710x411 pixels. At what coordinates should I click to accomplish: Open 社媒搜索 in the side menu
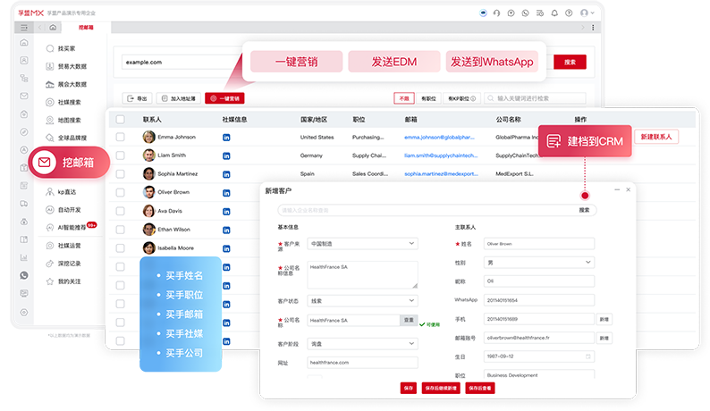point(63,102)
